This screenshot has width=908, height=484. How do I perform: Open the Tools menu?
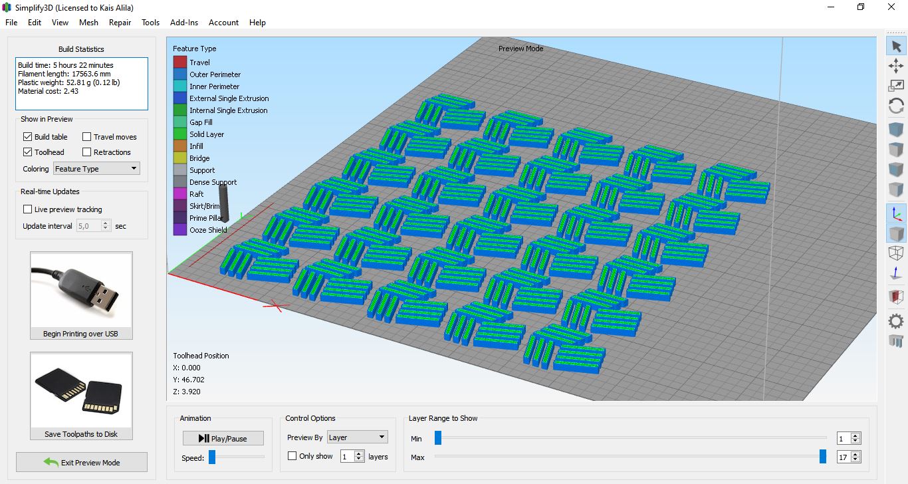pos(151,23)
